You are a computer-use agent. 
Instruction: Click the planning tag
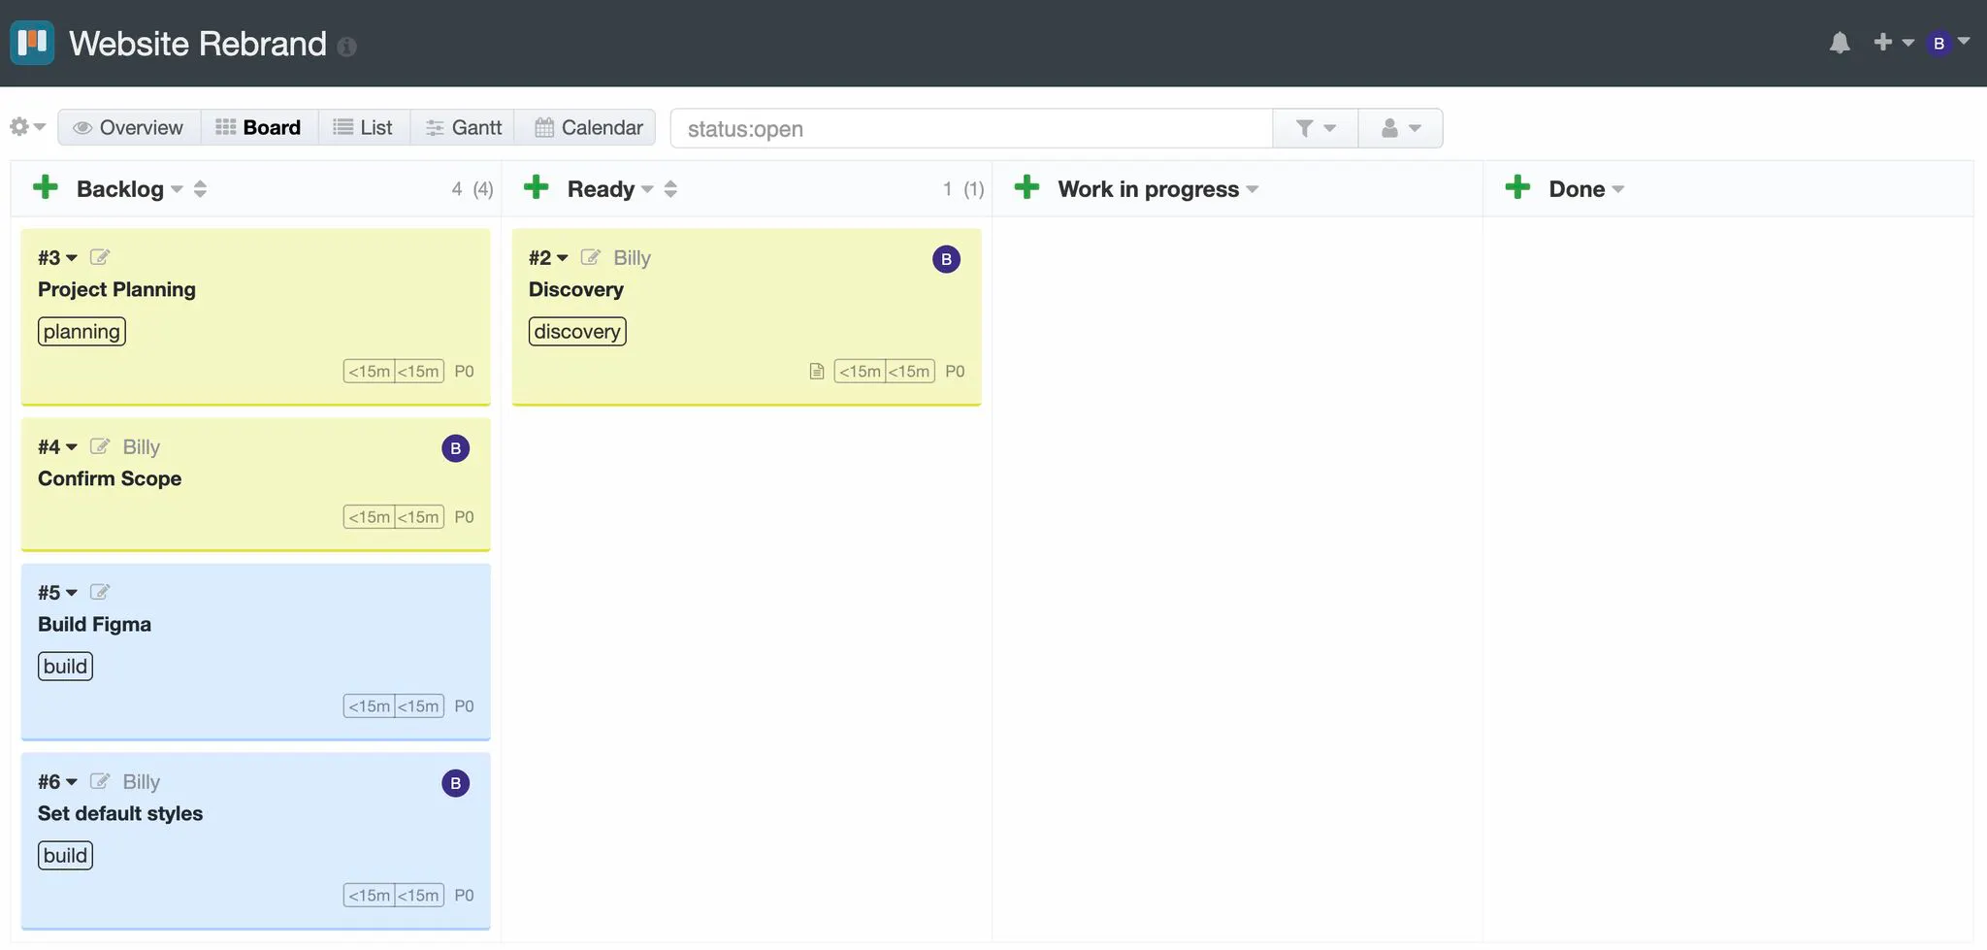pyautogui.click(x=81, y=331)
